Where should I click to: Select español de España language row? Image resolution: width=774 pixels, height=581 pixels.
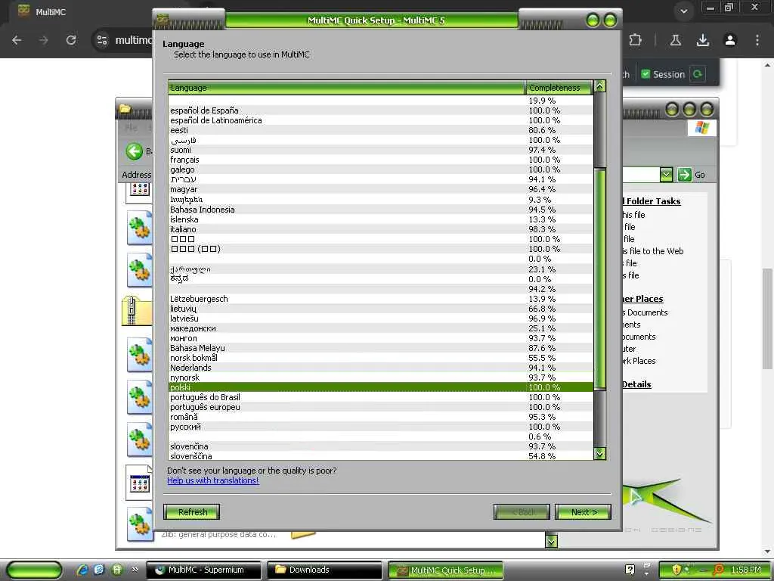coord(381,110)
